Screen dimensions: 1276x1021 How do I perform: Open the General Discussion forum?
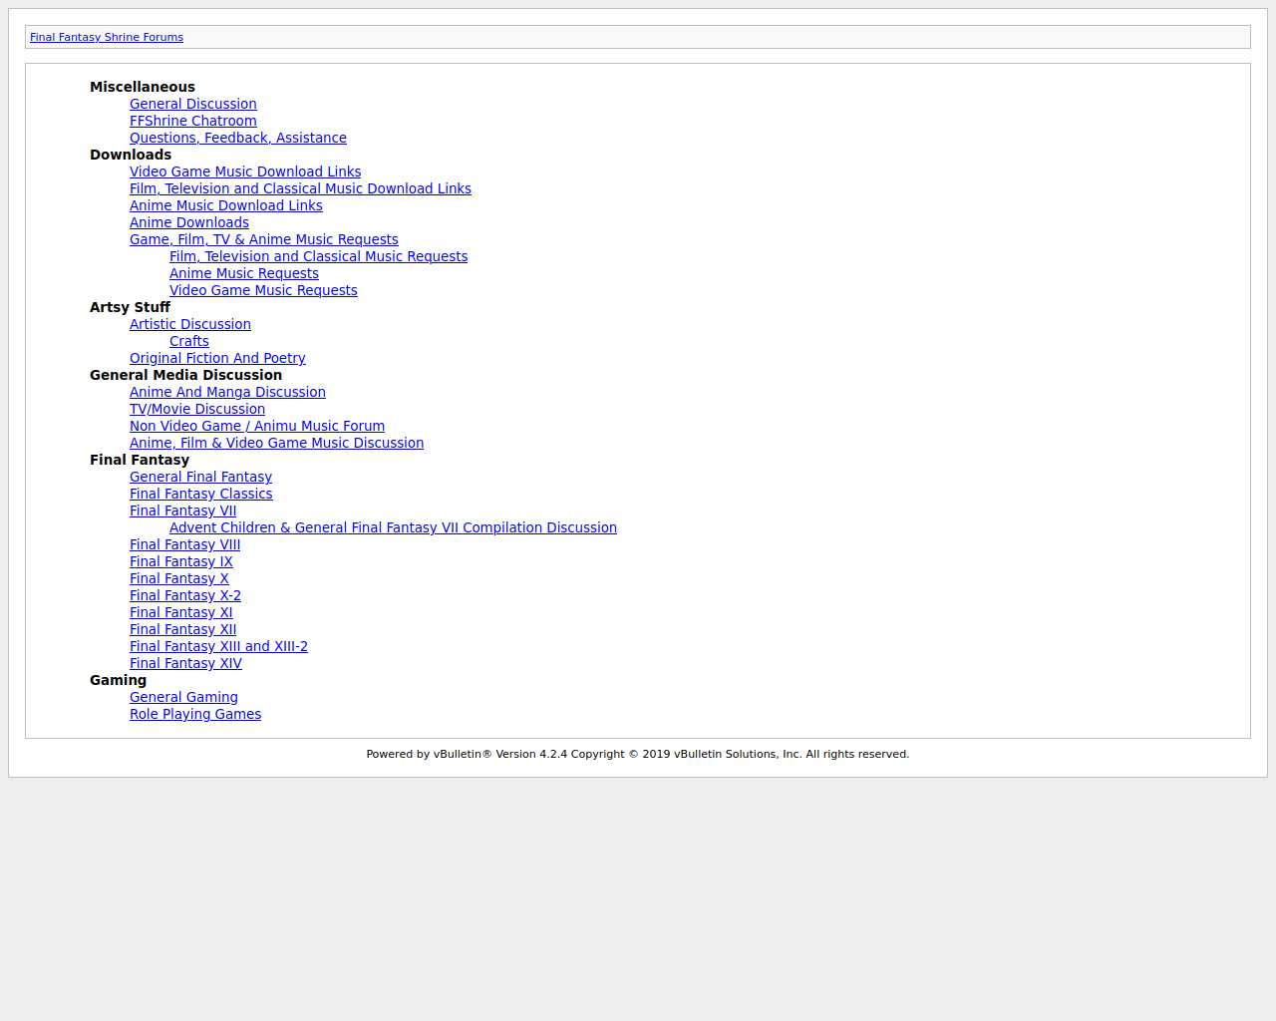coord(193,104)
